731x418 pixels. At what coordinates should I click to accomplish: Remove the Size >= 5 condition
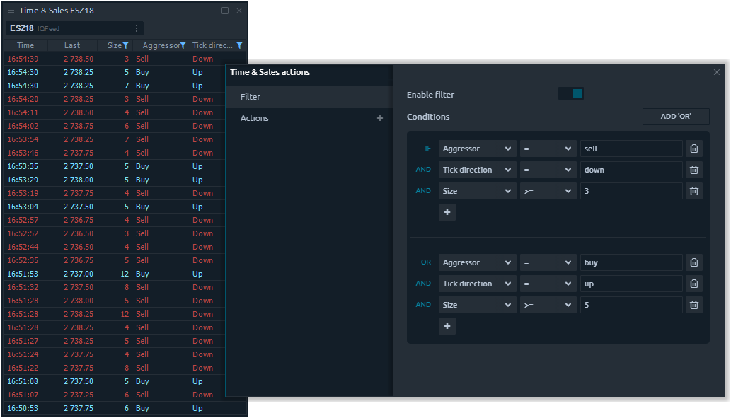pyautogui.click(x=694, y=305)
